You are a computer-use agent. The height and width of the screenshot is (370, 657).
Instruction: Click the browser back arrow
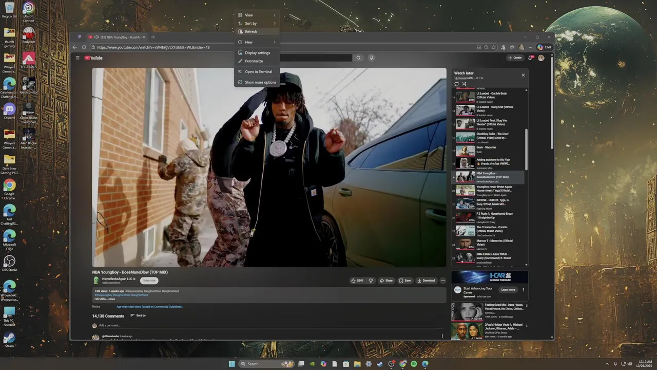[x=75, y=47]
